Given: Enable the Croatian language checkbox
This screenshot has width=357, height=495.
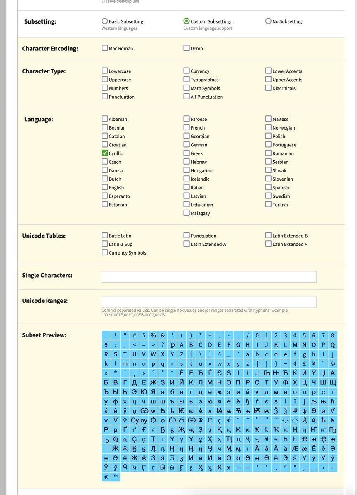Looking at the screenshot, I should pyautogui.click(x=105, y=144).
